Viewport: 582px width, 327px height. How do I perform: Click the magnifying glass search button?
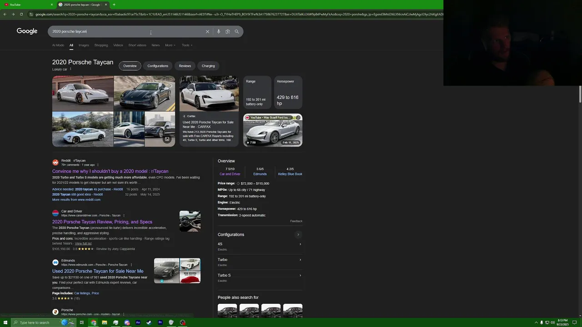point(236,31)
